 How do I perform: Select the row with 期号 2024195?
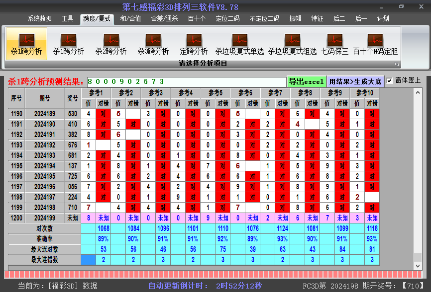(x=194, y=176)
